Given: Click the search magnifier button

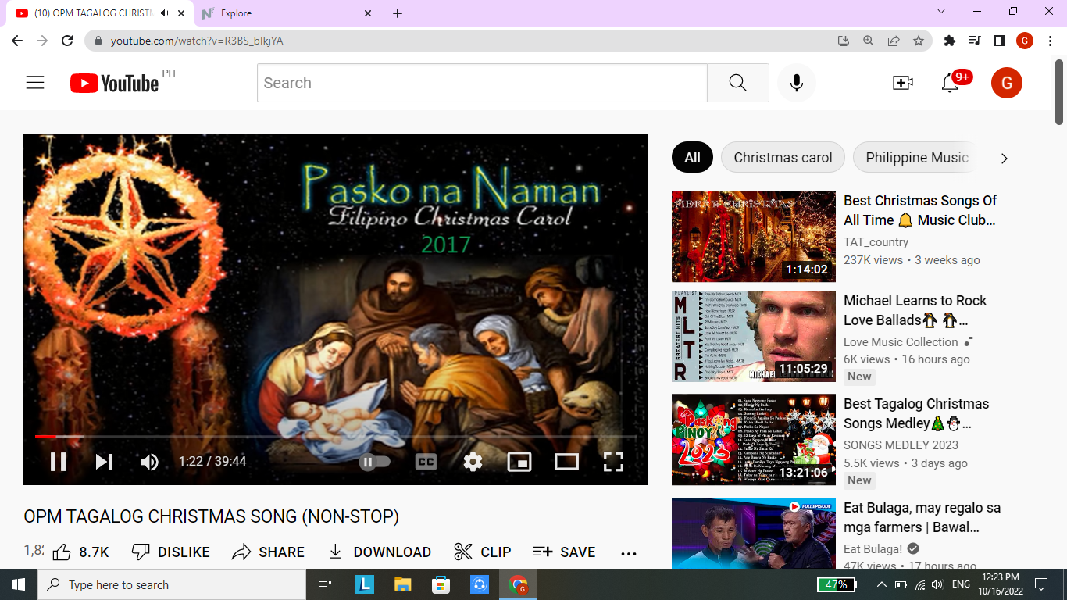Looking at the screenshot, I should 738,83.
